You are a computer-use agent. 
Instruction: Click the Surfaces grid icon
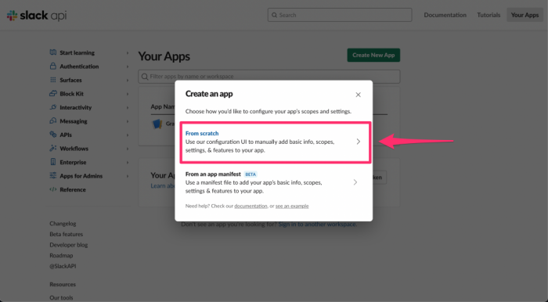(x=52, y=80)
